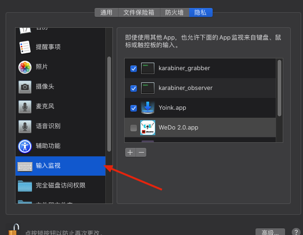Select 提醒事项 in the privacy list

61,47
